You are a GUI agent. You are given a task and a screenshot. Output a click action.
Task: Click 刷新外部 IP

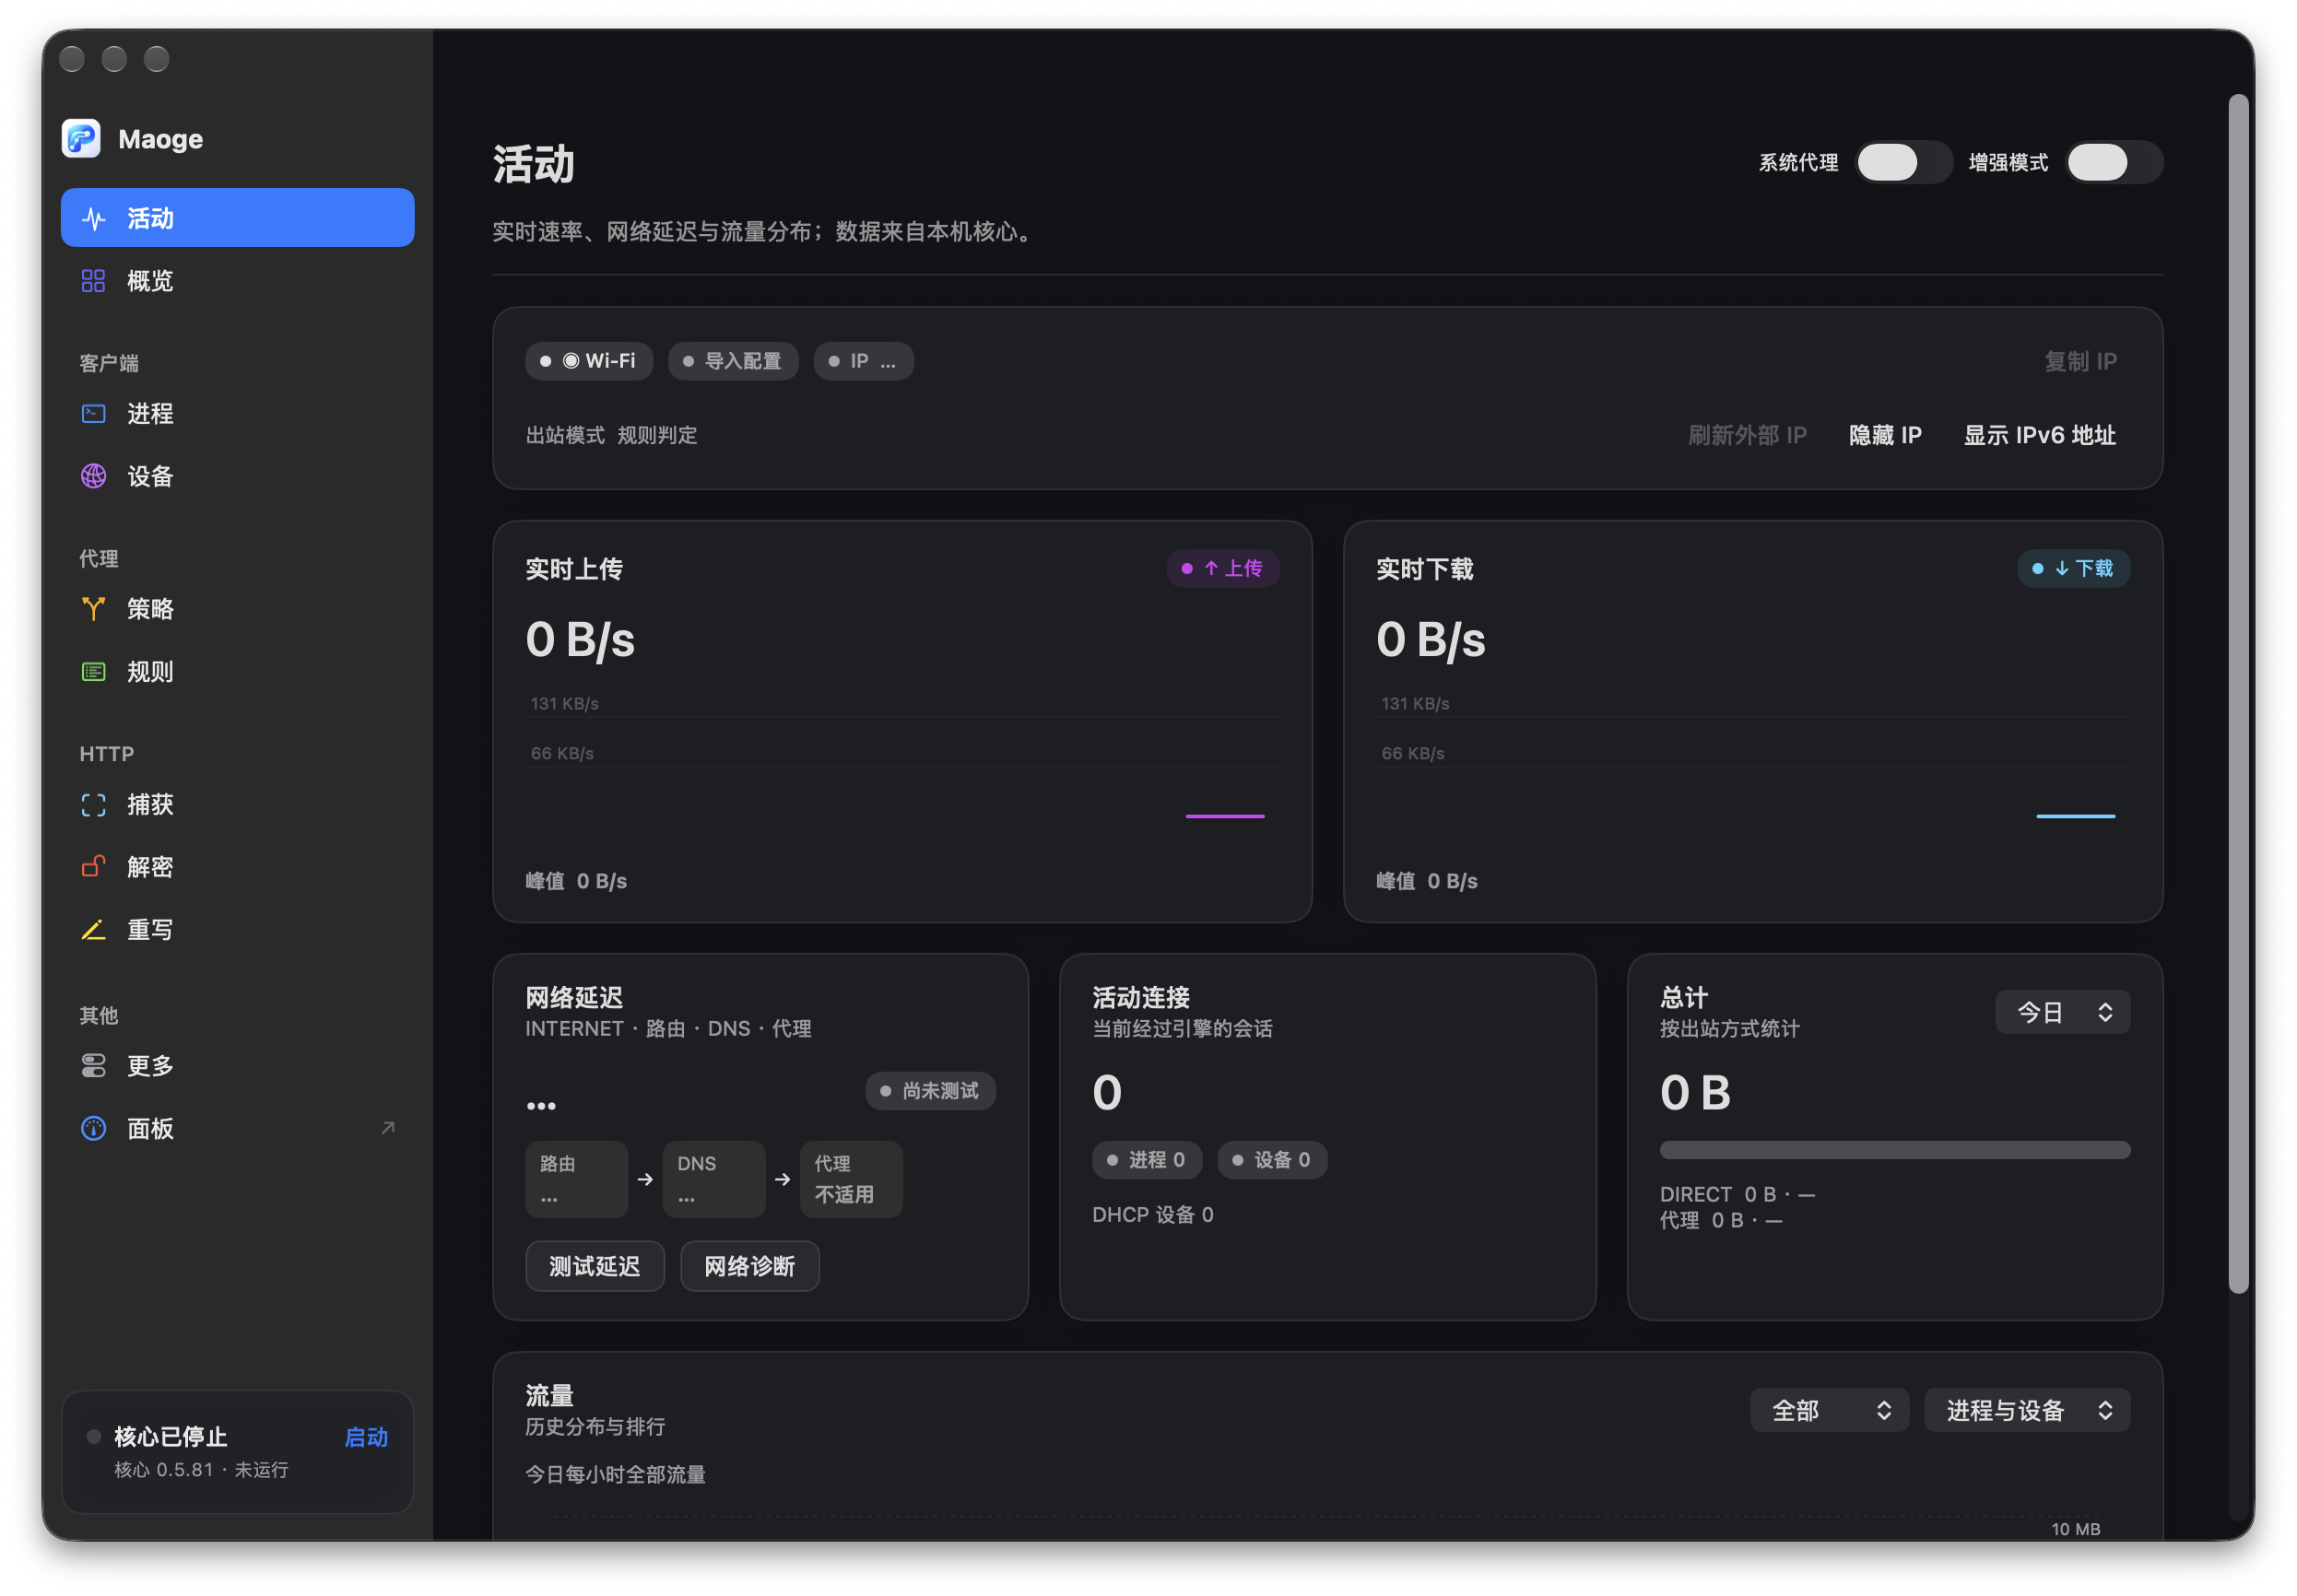(1746, 434)
